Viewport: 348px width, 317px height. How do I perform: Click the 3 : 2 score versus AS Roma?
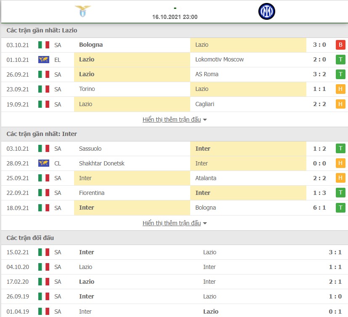tap(319, 75)
